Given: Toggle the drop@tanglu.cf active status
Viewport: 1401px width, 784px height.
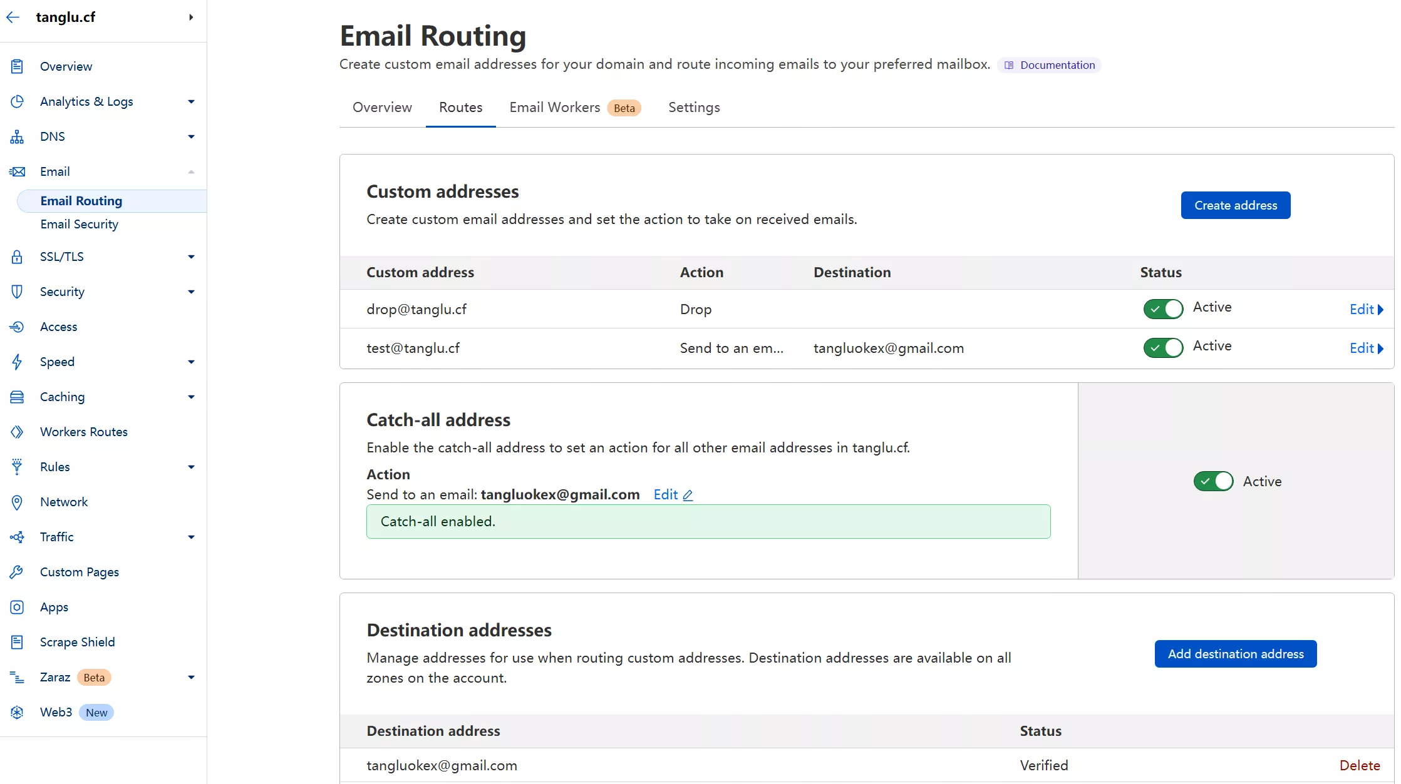Looking at the screenshot, I should [x=1162, y=307].
